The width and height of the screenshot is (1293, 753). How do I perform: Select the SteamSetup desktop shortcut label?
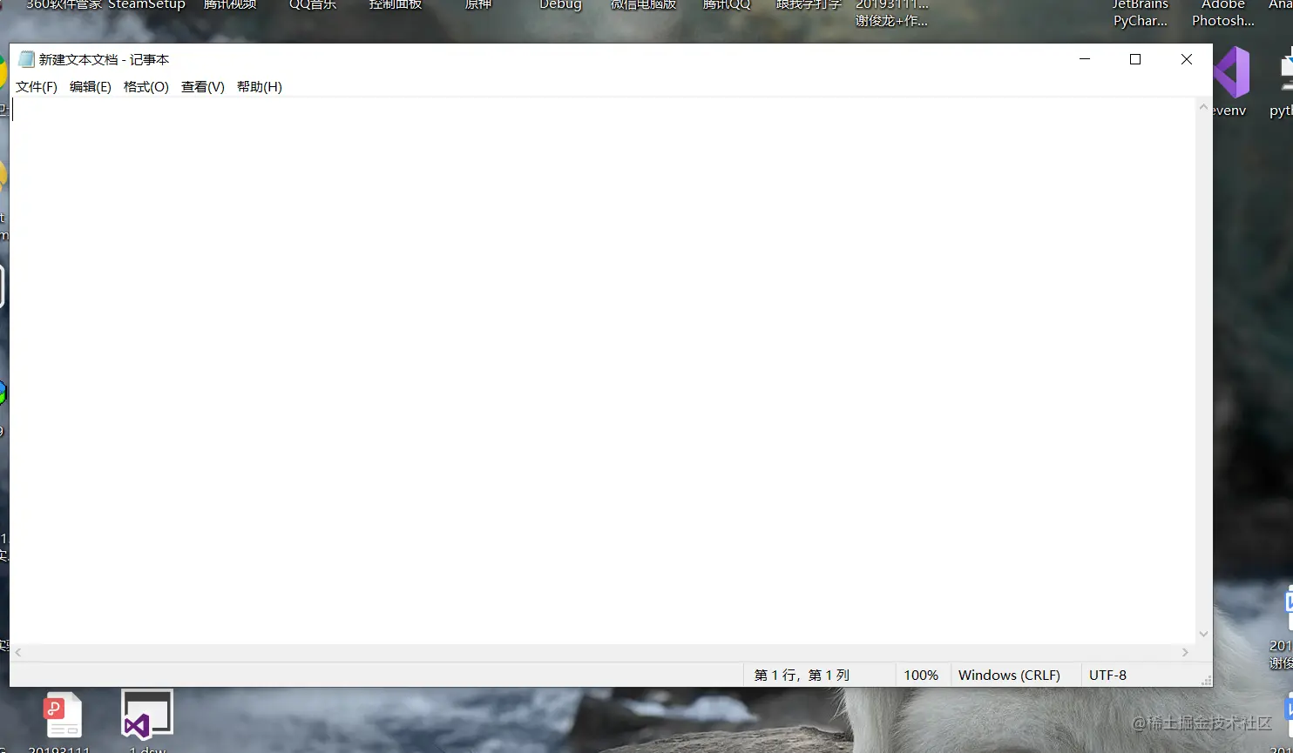[x=146, y=5]
